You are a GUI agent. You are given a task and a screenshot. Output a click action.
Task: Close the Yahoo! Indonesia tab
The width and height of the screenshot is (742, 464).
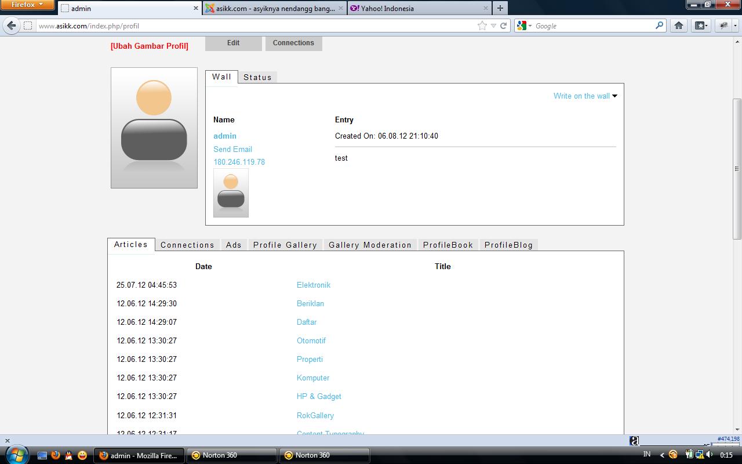[486, 8]
